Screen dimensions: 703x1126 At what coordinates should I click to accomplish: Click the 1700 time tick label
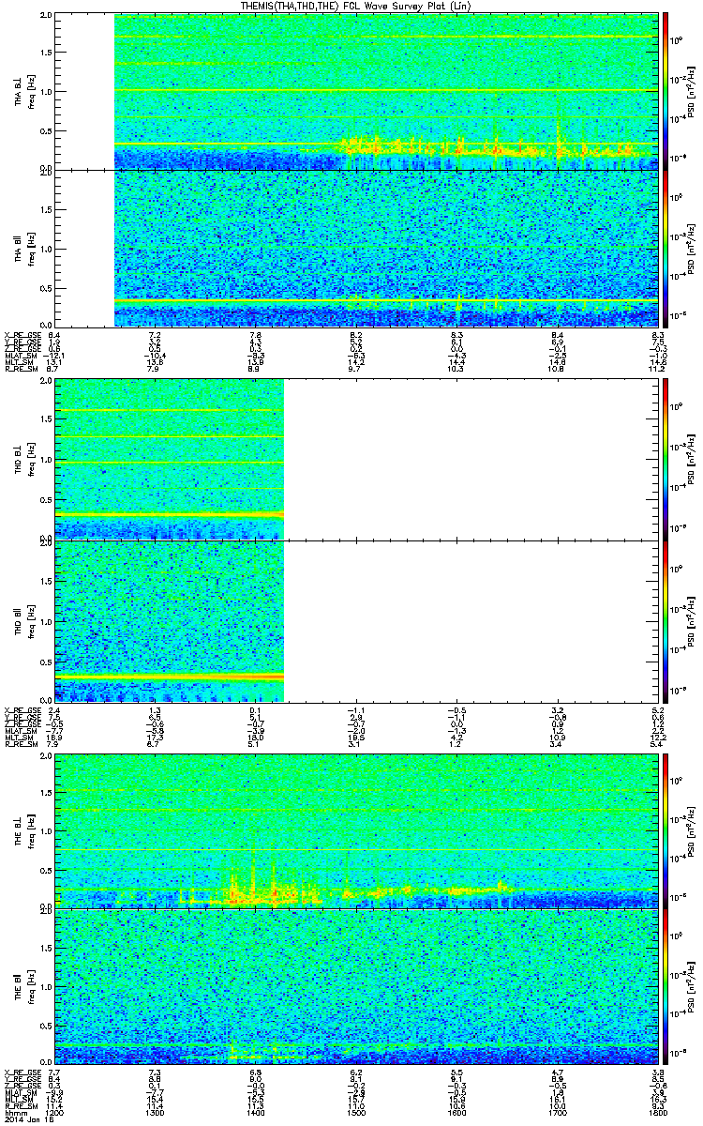click(x=557, y=1112)
